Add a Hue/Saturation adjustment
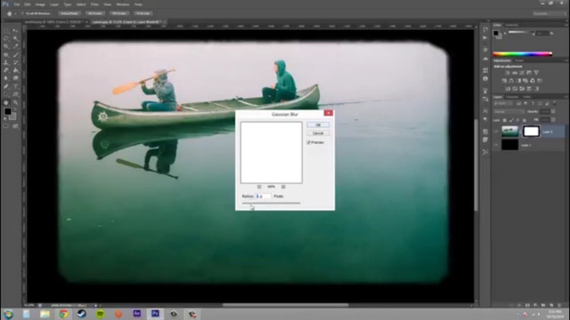 (x=504, y=81)
